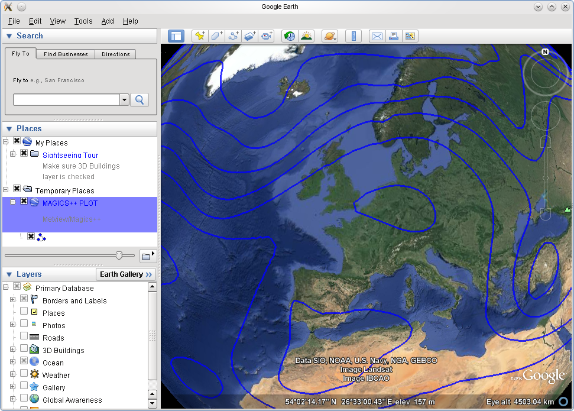This screenshot has height=411, width=574.
Task: Add an image overlay icon
Action: [250, 36]
